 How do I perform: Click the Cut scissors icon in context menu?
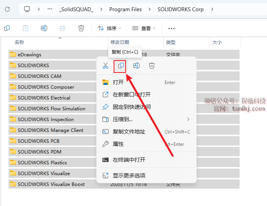(x=105, y=66)
